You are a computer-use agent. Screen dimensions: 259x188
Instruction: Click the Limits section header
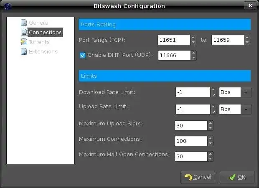tap(165, 76)
